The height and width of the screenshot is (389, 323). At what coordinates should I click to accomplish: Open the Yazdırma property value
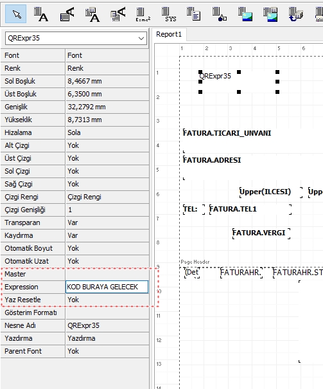point(107,338)
